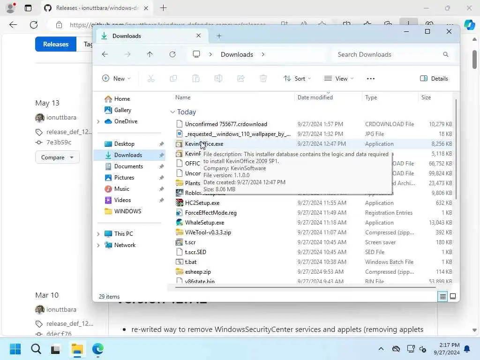Open taskbar Search

pos(36,349)
